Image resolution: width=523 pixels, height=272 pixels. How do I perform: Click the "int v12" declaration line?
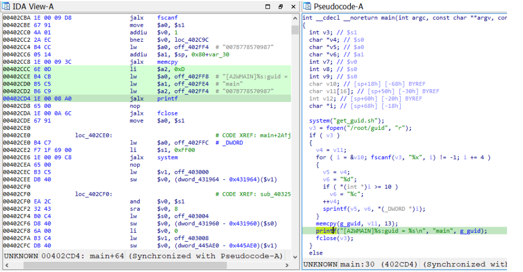[366, 98]
